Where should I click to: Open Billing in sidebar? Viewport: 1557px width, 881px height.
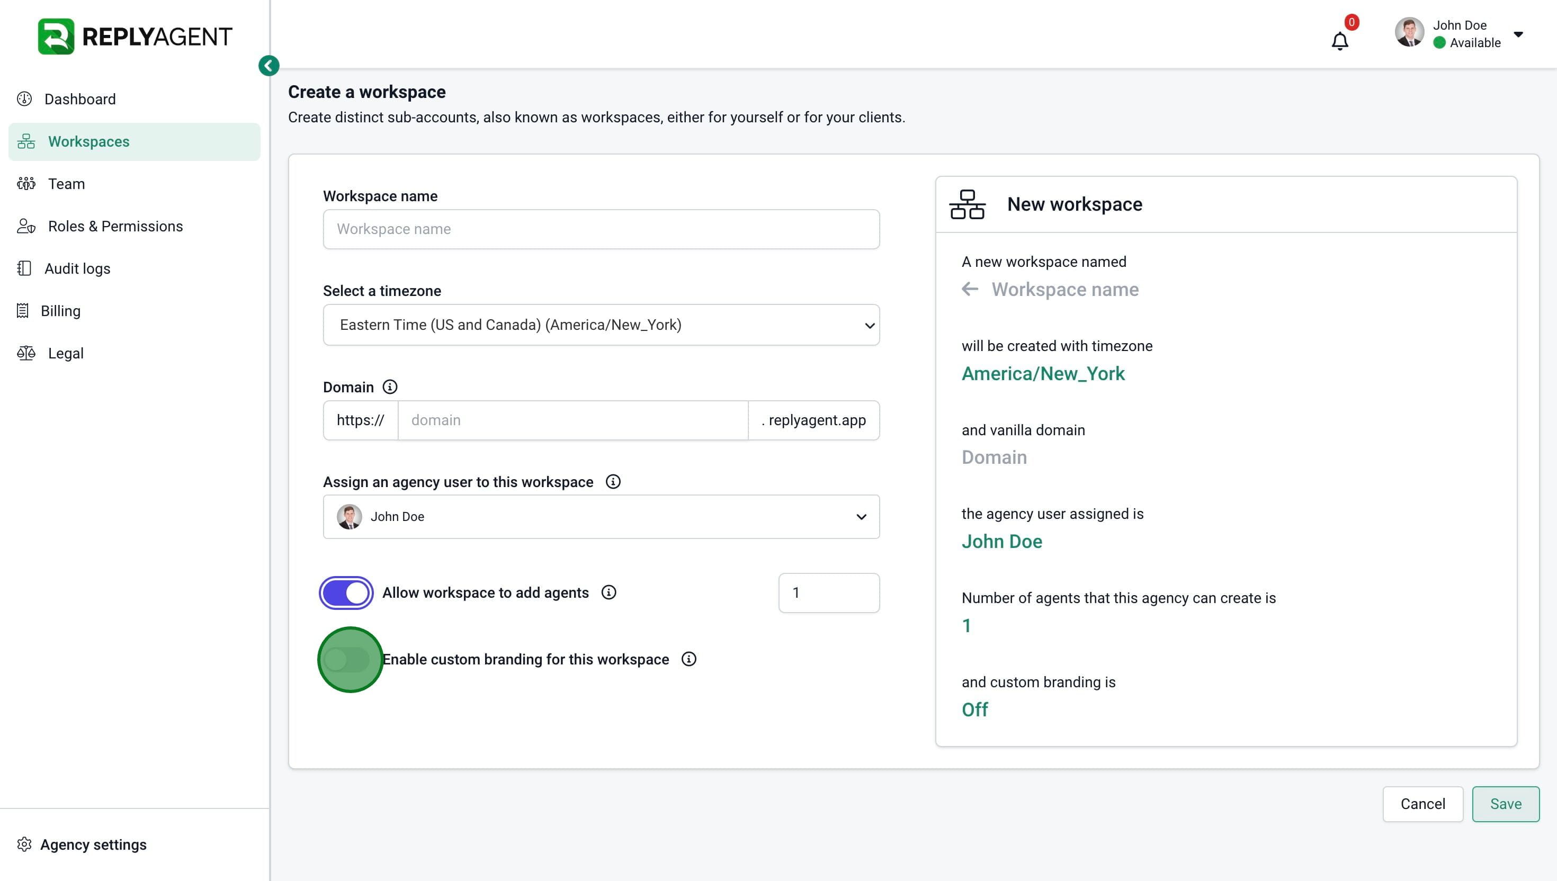coord(60,311)
